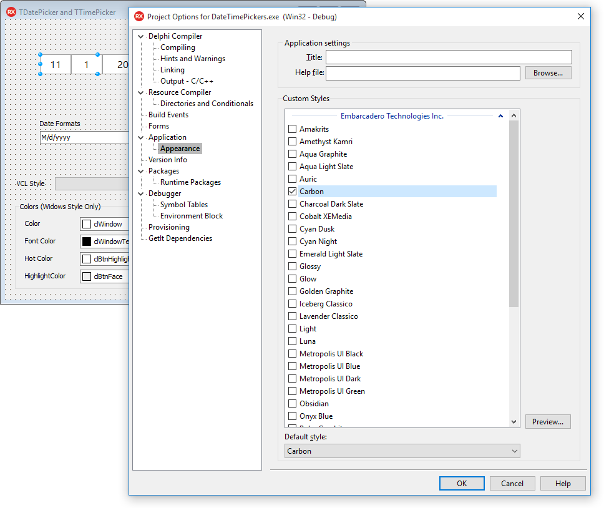Image resolution: width=604 pixels, height=508 pixels.
Task: Collapse the Packages tree node
Action: pos(140,171)
